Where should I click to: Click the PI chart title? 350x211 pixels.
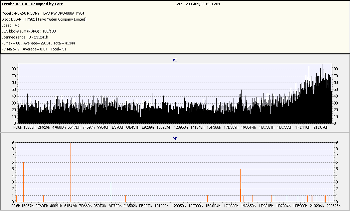[175, 60]
